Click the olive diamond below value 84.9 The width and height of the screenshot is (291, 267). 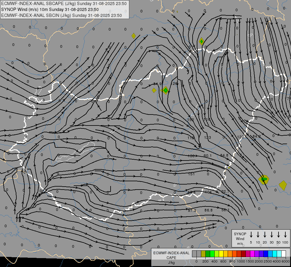point(154,90)
